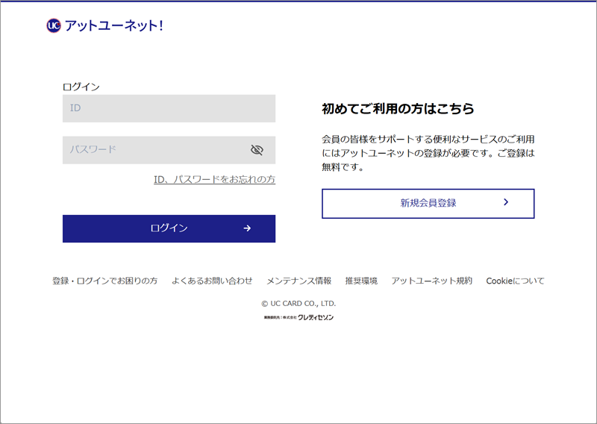This screenshot has height=424, width=597.
Task: Focus the ID input field
Action: [169, 108]
